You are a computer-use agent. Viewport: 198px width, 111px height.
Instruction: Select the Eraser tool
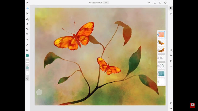pyautogui.click(x=27, y=24)
